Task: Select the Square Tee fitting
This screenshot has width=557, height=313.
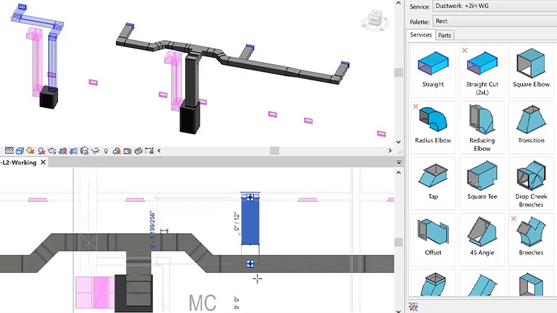Action: tap(482, 183)
